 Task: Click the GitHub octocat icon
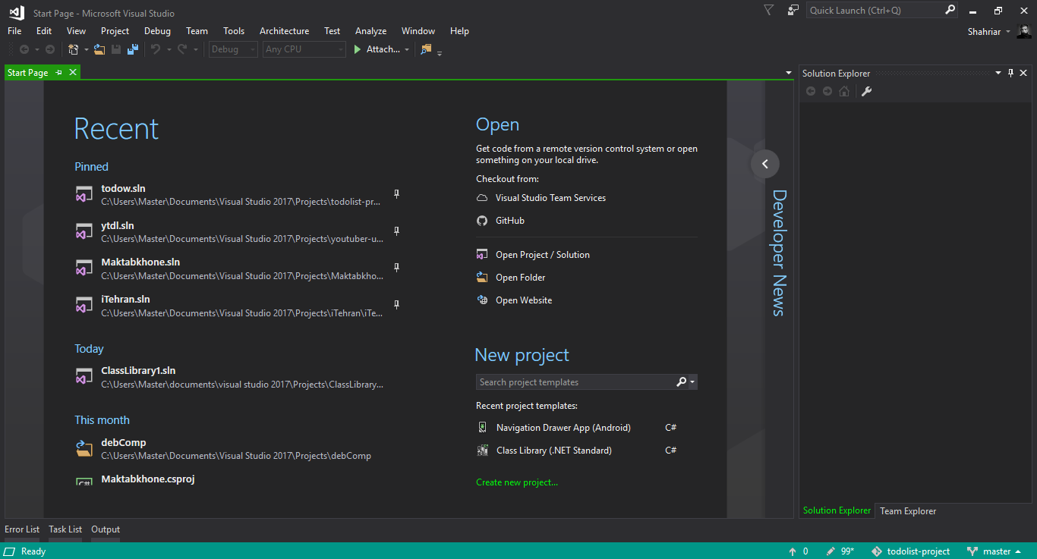(482, 221)
